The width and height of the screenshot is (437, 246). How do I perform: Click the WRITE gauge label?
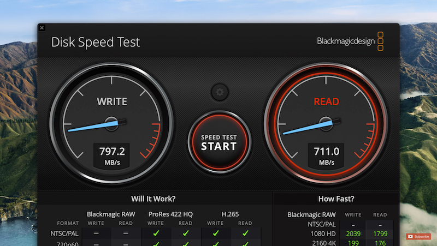click(112, 101)
